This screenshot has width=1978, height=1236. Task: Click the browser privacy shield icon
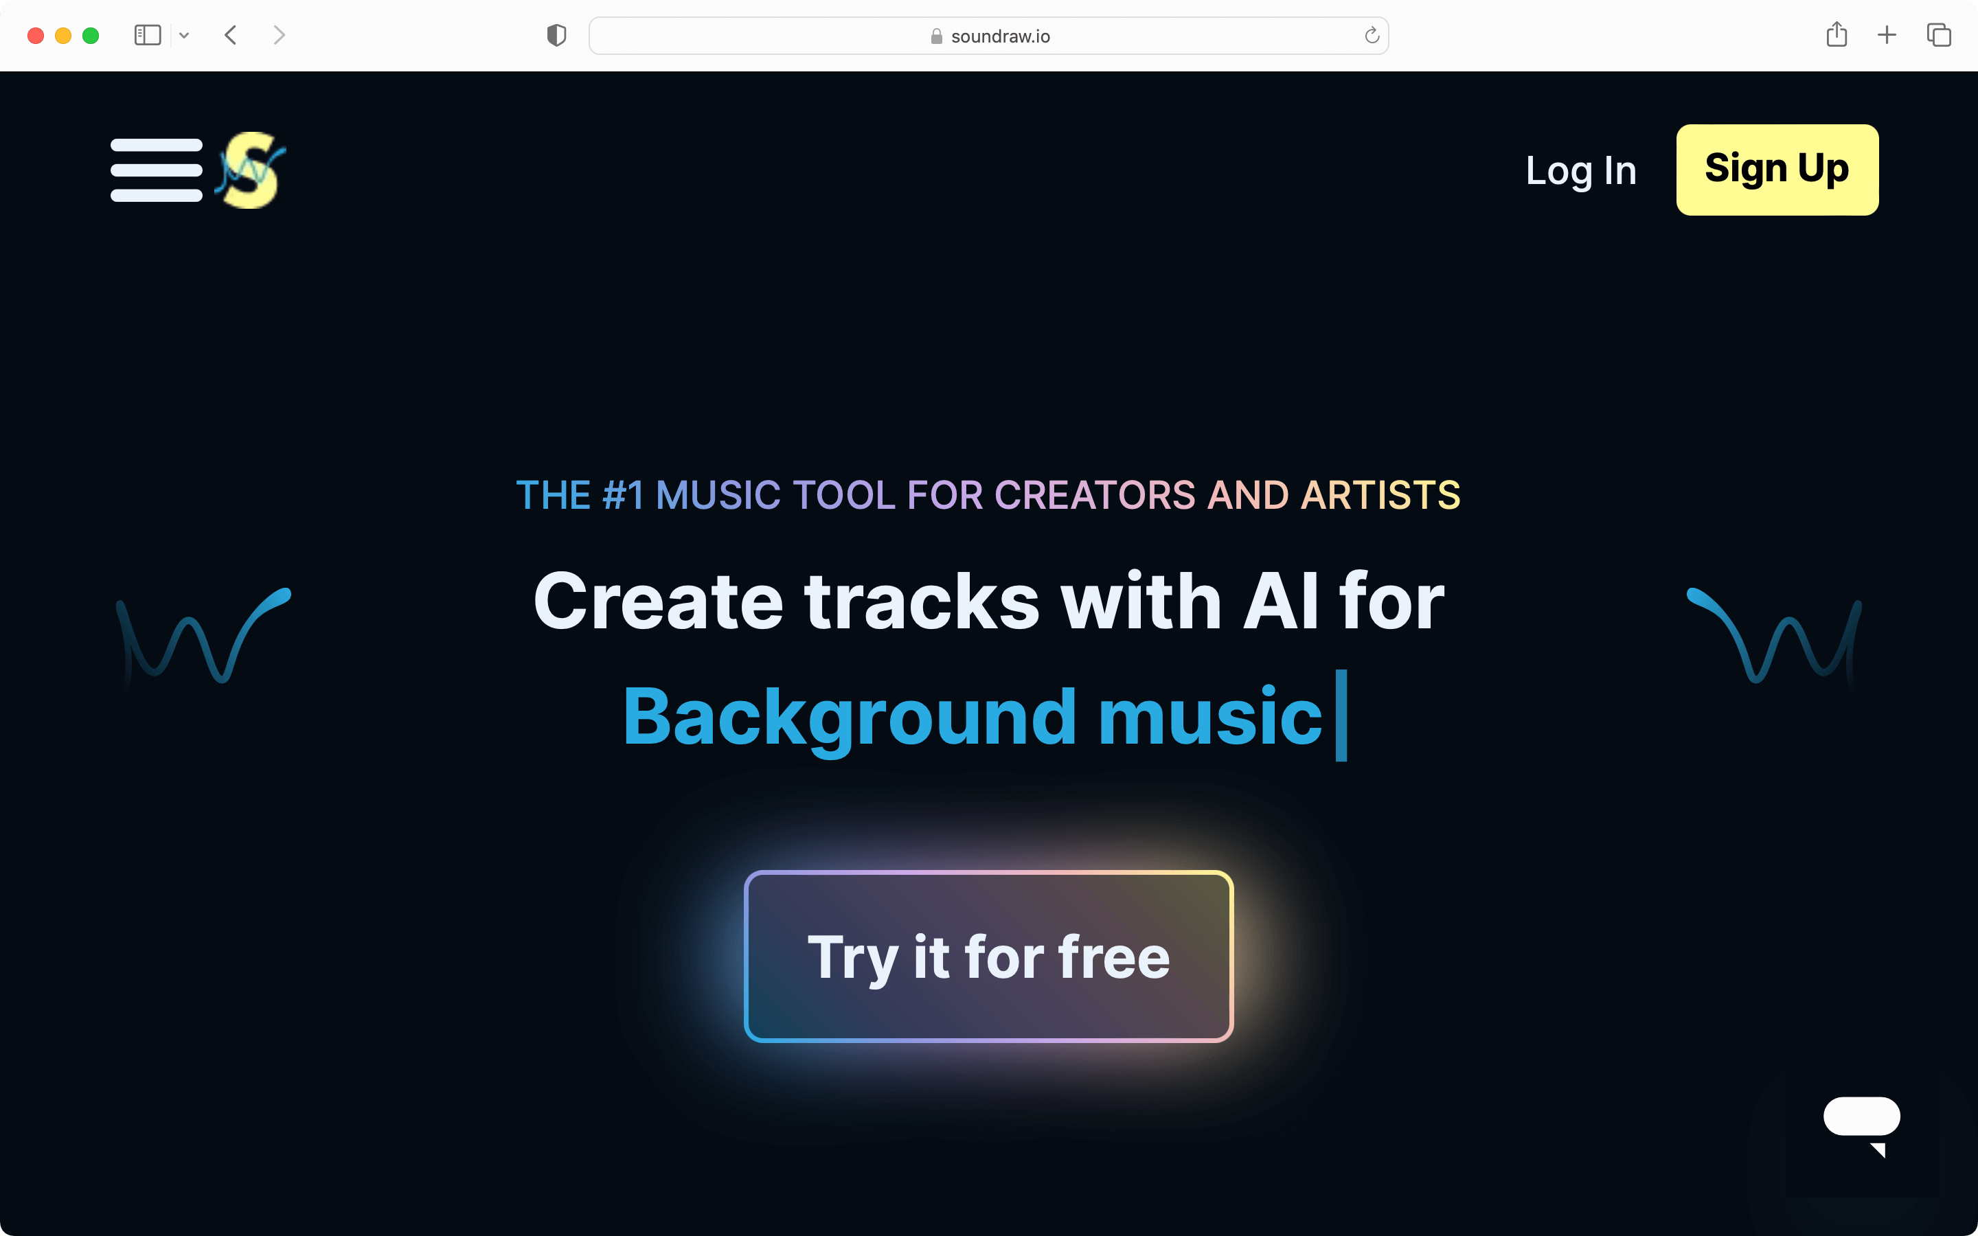[557, 34]
